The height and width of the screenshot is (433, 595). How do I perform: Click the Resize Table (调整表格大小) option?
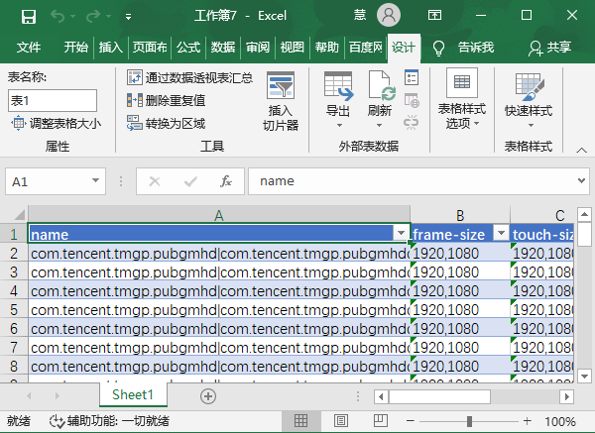(x=56, y=123)
